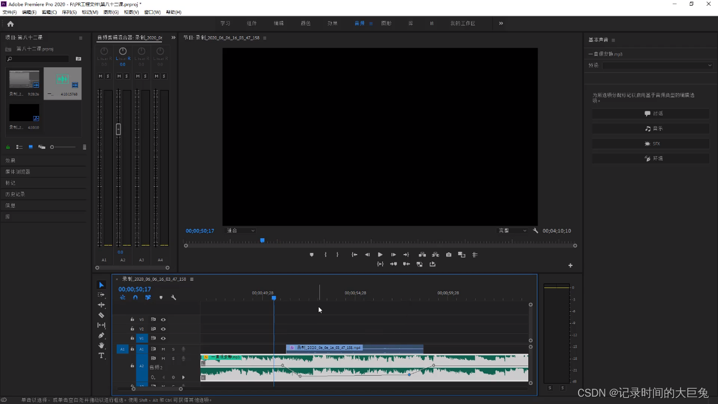This screenshot has height=404, width=718.
Task: Step forward one frame in Program monitor
Action: [394, 255]
